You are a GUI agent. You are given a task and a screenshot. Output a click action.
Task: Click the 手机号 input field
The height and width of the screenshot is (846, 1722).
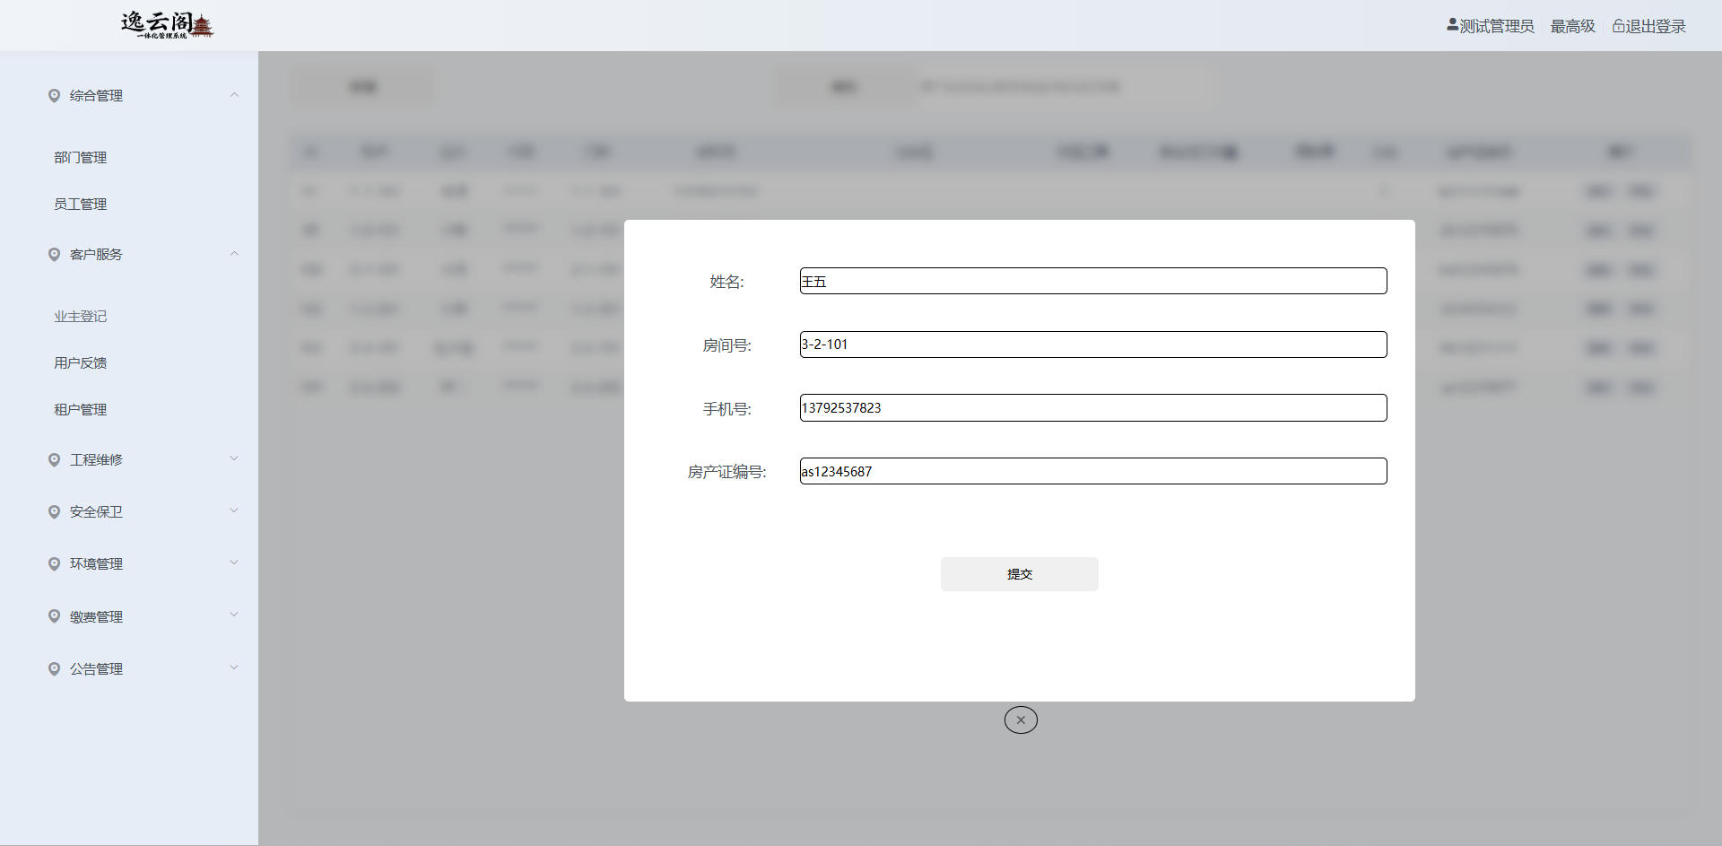coord(1092,408)
